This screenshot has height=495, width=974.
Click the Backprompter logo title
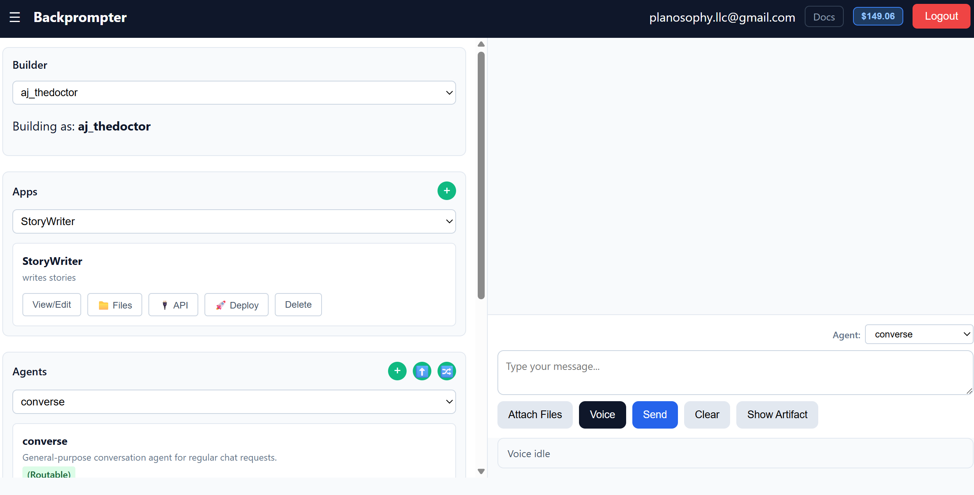click(80, 17)
